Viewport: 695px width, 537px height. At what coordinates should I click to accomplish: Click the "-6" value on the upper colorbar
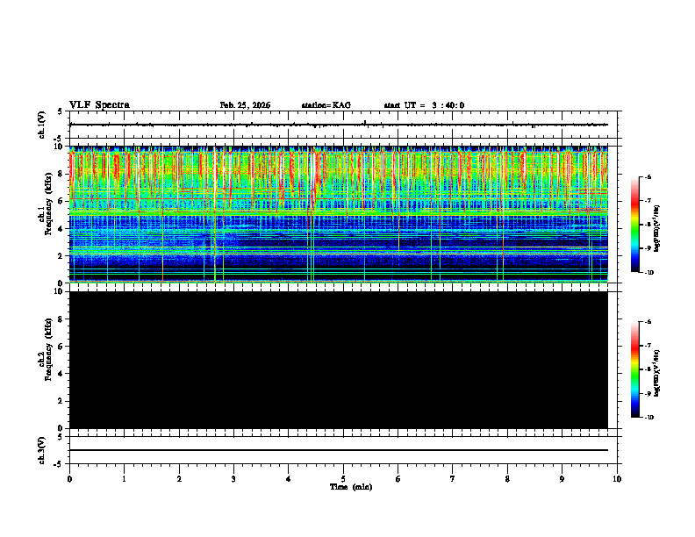[648, 176]
